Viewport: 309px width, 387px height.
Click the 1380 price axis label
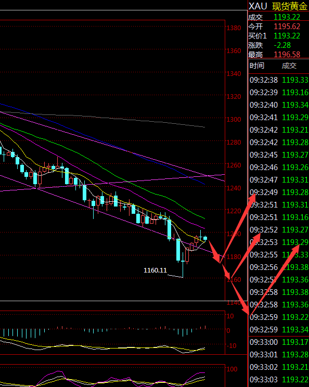tap(234, 28)
